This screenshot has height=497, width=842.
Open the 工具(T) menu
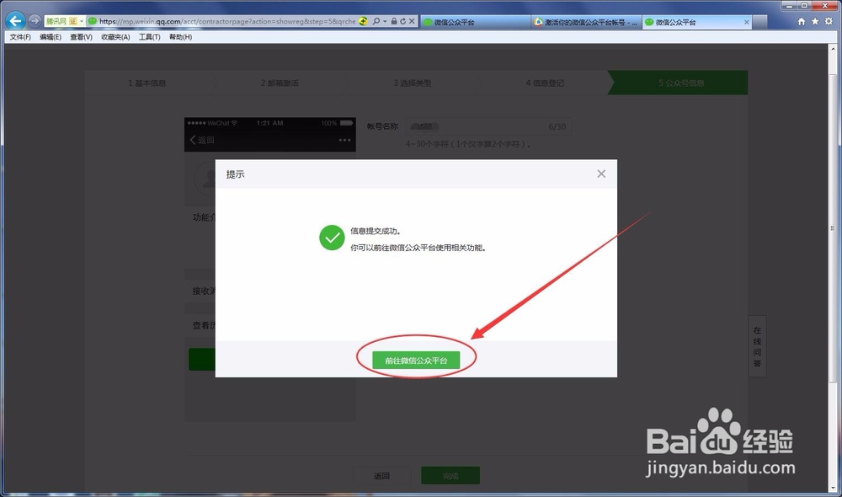[149, 37]
